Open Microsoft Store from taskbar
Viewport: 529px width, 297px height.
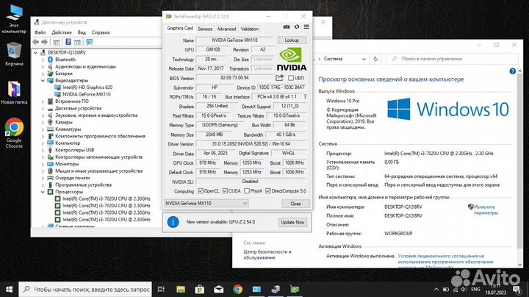click(199, 289)
